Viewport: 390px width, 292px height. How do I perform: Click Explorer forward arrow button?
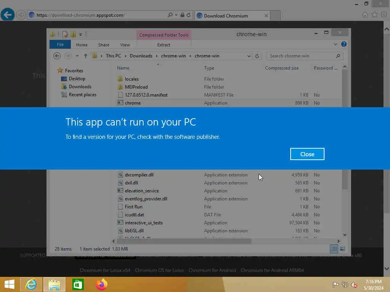68,56
